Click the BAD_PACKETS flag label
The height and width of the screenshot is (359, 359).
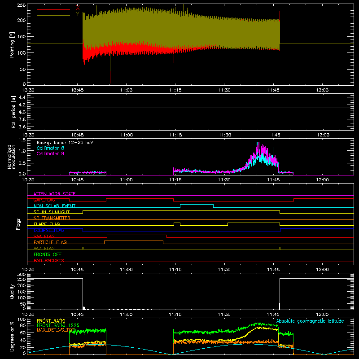click(x=49, y=260)
